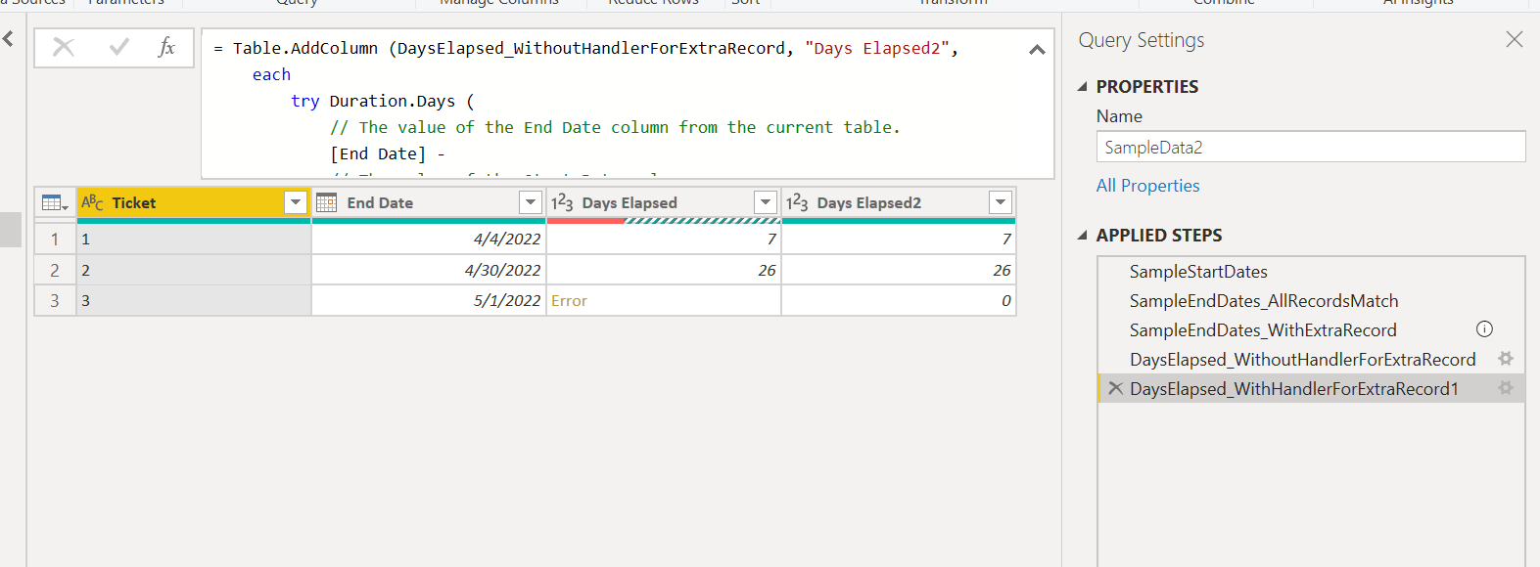
Task: Click the Days Elapsed cell showing 26
Action: tap(664, 271)
